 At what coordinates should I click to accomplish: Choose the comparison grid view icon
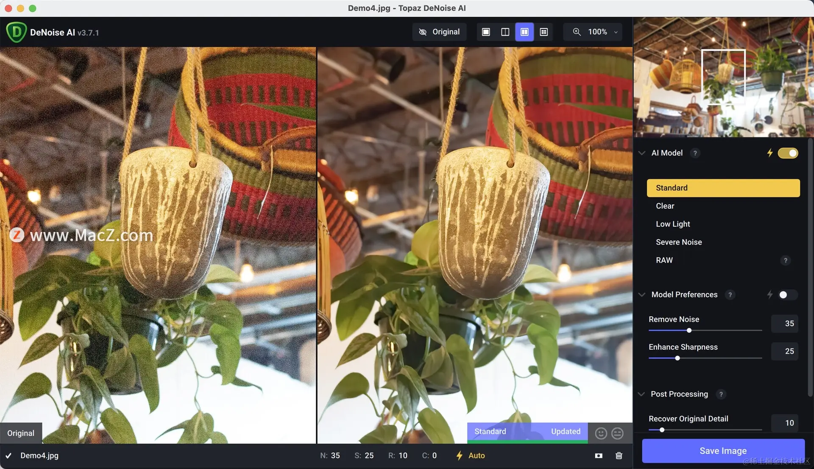[x=544, y=32]
